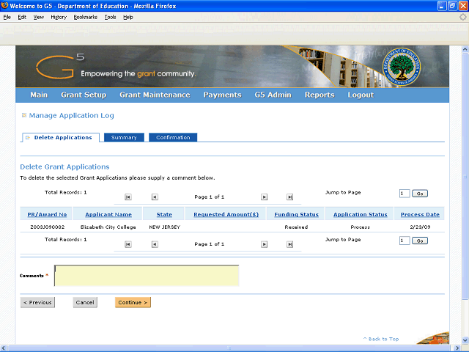
Task: Click the upper Go button
Action: click(420, 194)
